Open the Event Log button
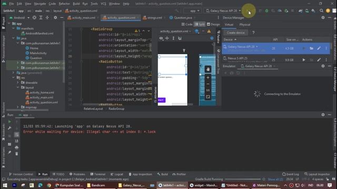The width and height of the screenshot is (337, 189). click(291, 174)
